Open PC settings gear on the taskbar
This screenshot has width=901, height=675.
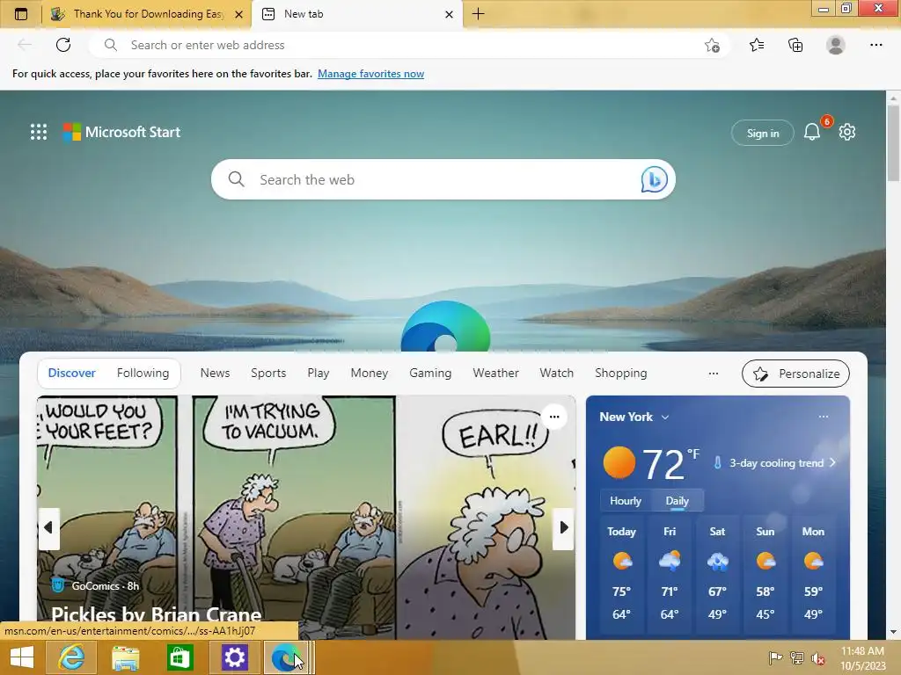(234, 657)
